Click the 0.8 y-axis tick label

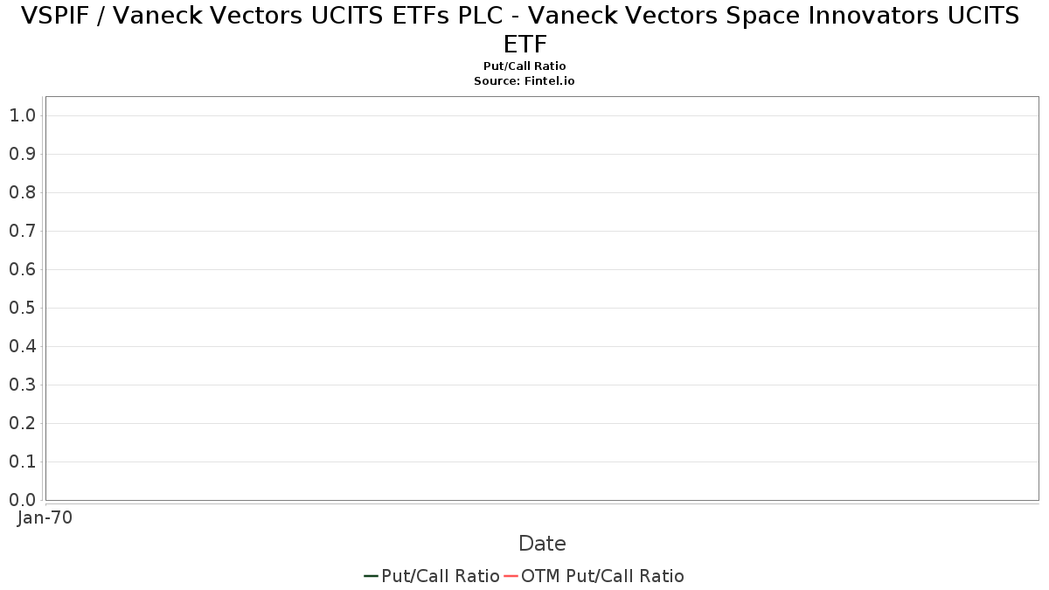[22, 192]
